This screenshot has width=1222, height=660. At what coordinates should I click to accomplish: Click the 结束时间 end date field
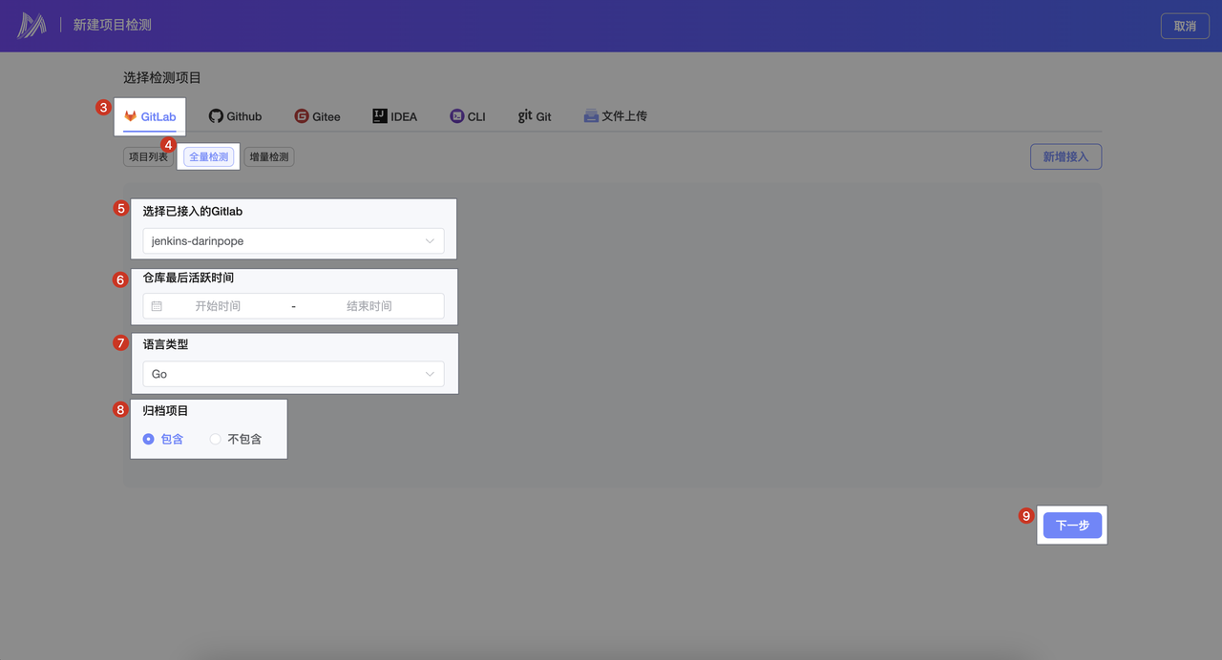pos(369,306)
